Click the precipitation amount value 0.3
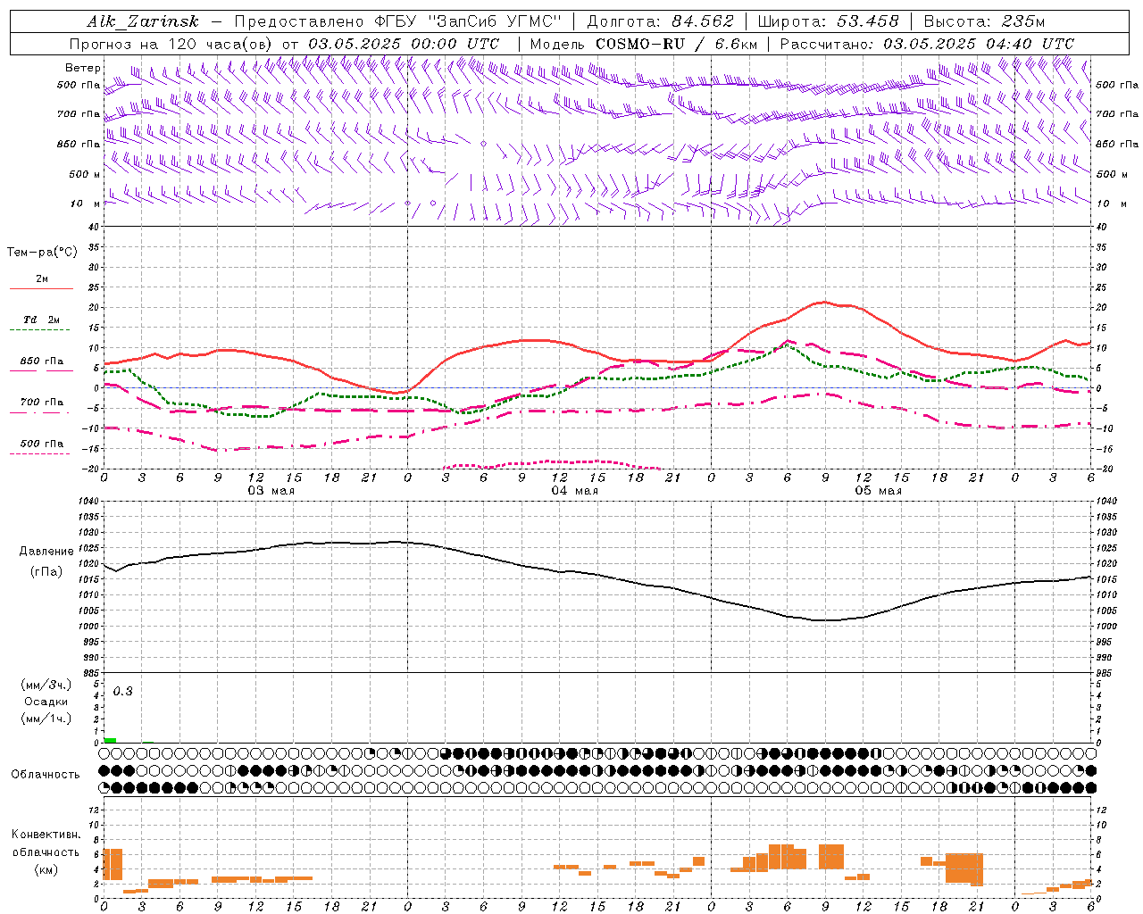 click(122, 692)
